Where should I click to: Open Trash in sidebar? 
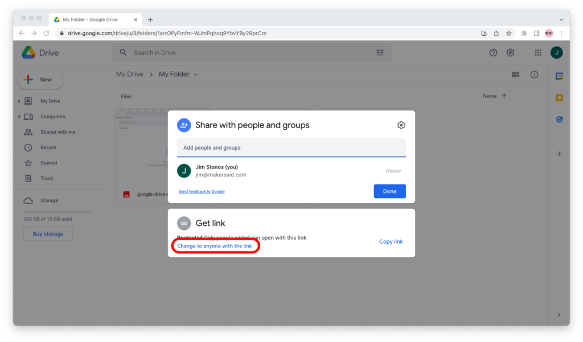(x=47, y=179)
